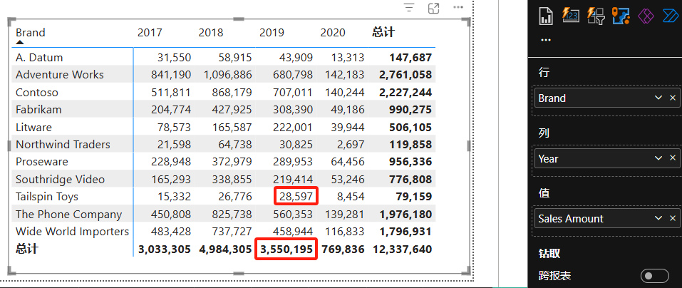Select the Litware row label
The width and height of the screenshot is (682, 288).
pos(33,128)
